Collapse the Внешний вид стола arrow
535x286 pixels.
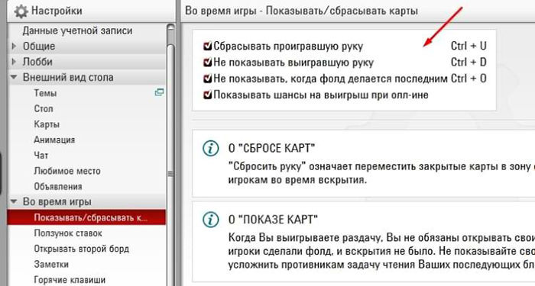14,77
